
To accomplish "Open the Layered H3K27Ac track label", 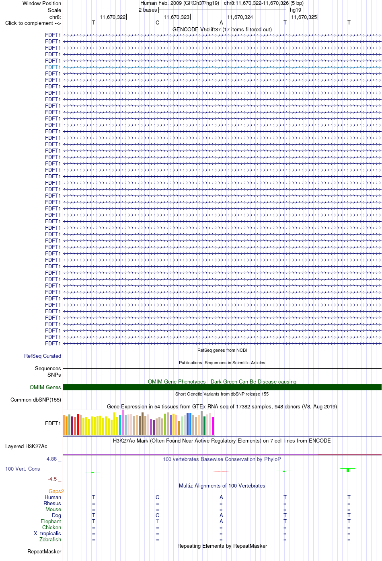I will pos(26,446).
